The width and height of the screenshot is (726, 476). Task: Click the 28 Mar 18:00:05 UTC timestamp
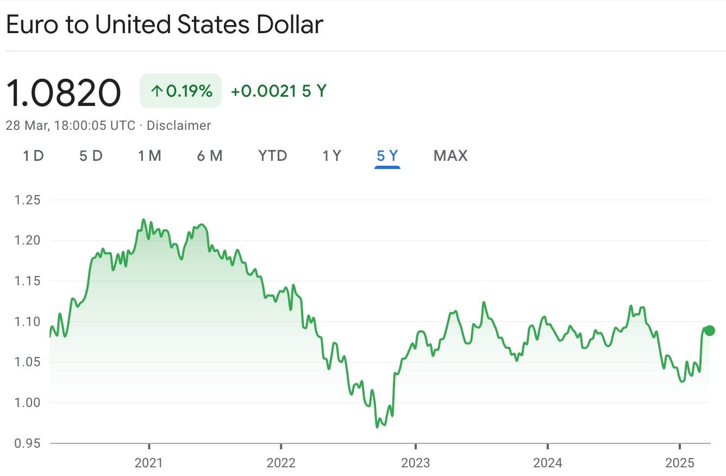pyautogui.click(x=70, y=126)
